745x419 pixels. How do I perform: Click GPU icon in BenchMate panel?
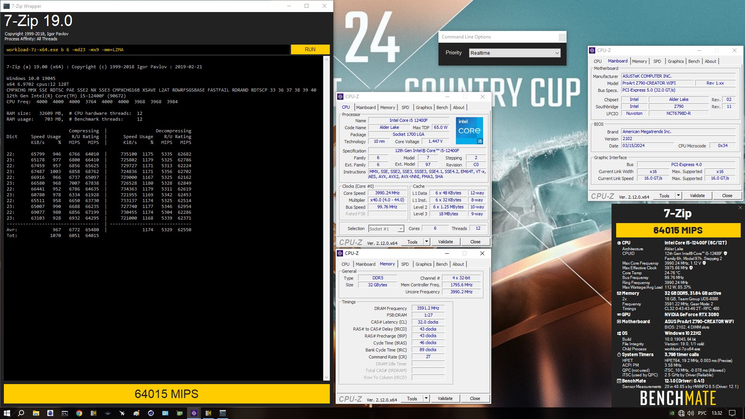619,315
